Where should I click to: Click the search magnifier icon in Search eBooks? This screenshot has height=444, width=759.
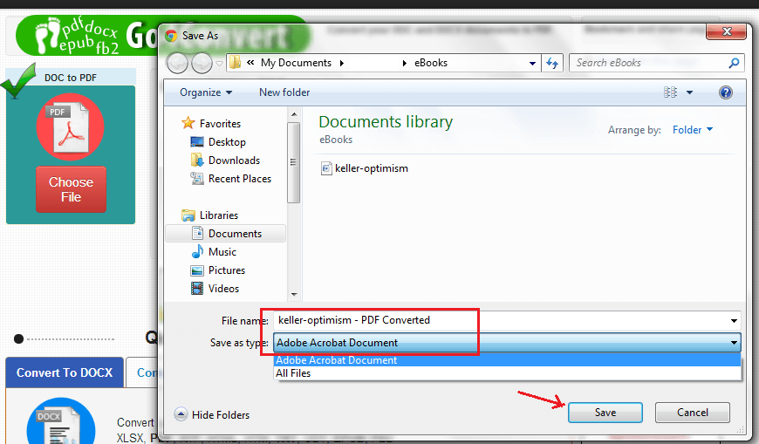[x=734, y=63]
